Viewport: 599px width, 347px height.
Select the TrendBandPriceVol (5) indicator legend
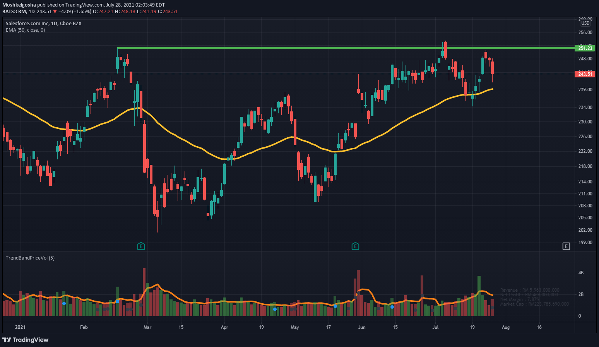pyautogui.click(x=30, y=258)
